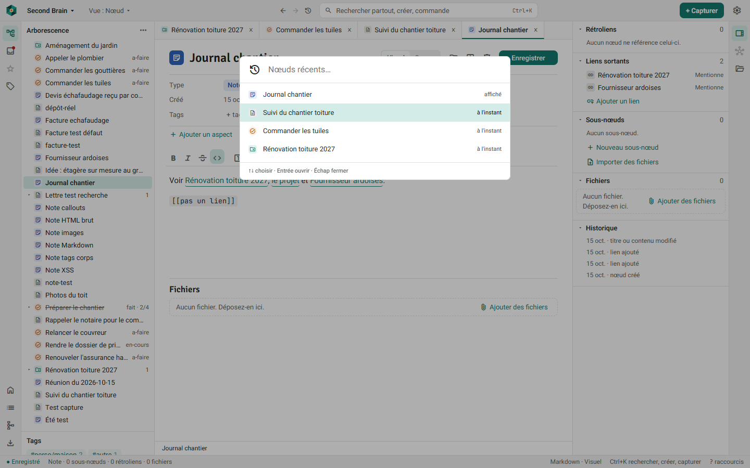The image size is (750, 468).
Task: Switch to Rénovation toiture 2027 tab
Action: (207, 30)
